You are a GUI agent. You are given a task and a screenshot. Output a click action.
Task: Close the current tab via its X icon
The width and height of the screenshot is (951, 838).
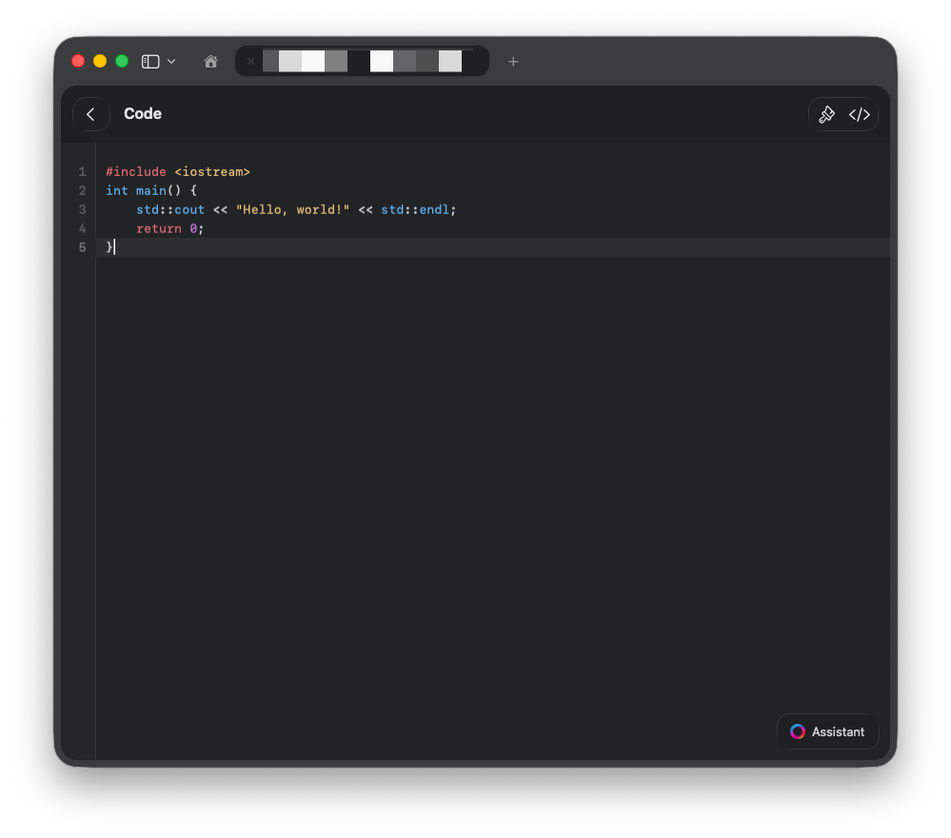click(250, 62)
